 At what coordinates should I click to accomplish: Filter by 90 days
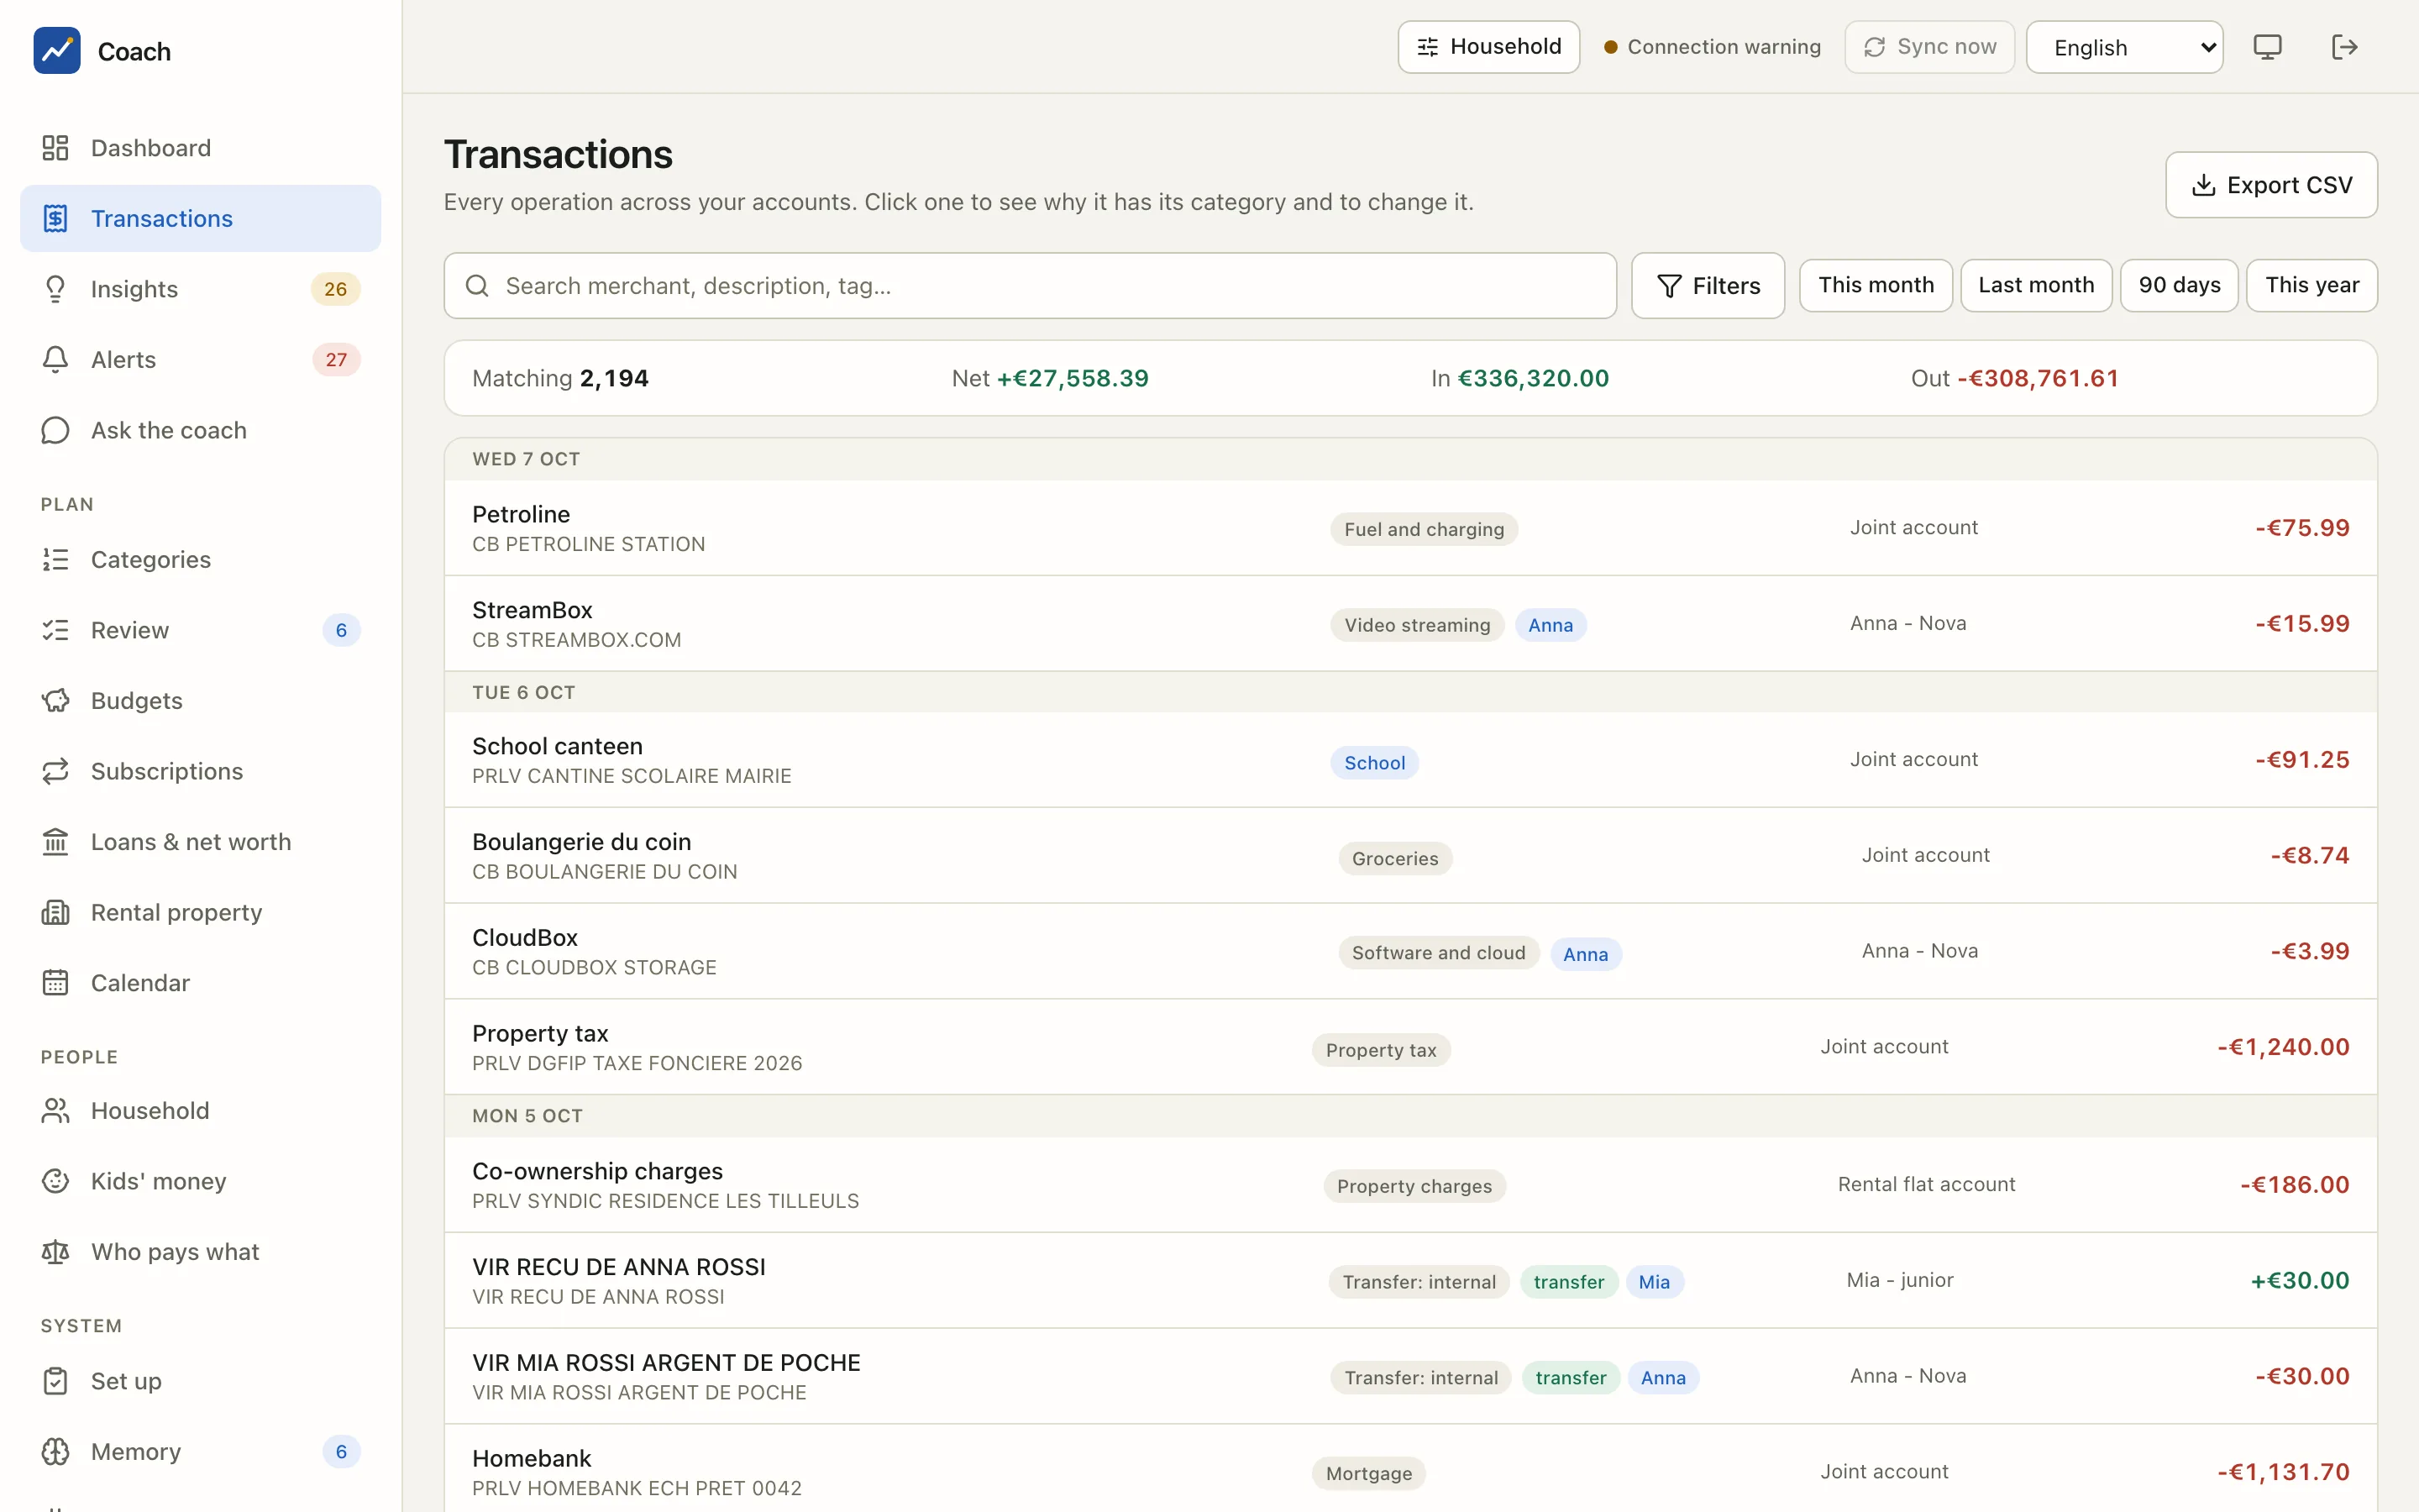(2179, 285)
